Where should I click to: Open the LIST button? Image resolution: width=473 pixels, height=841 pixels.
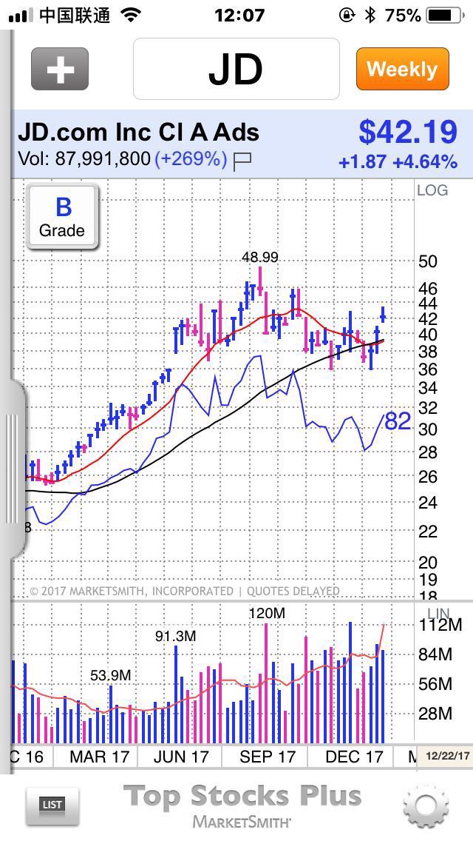pyautogui.click(x=52, y=805)
